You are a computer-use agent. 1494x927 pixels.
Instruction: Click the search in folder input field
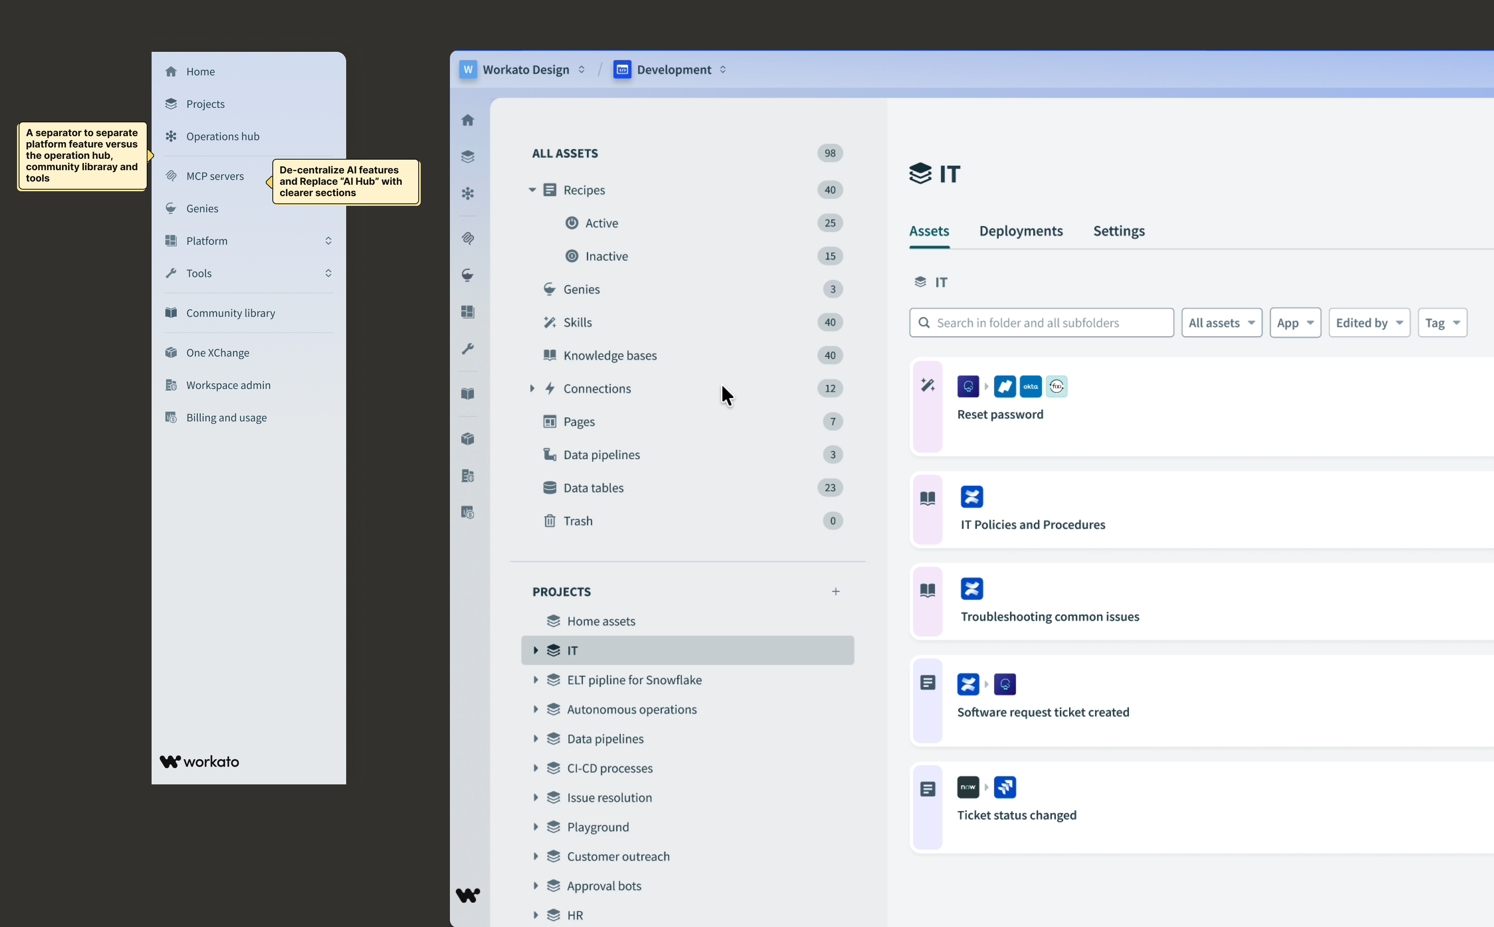click(1041, 323)
